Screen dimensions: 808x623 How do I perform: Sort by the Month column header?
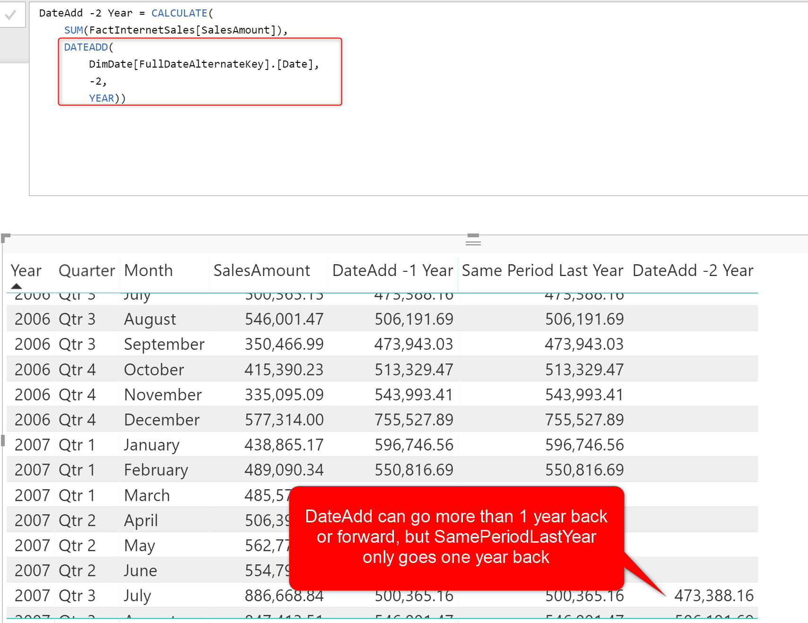(x=148, y=271)
